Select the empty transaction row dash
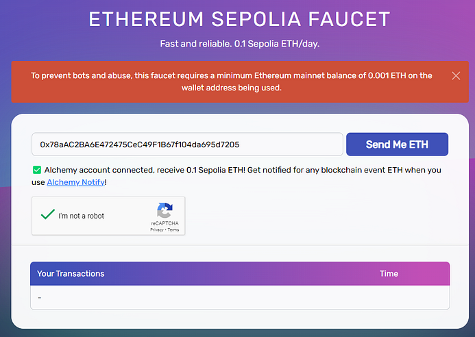Image resolution: width=475 pixels, height=337 pixels. [x=39, y=298]
